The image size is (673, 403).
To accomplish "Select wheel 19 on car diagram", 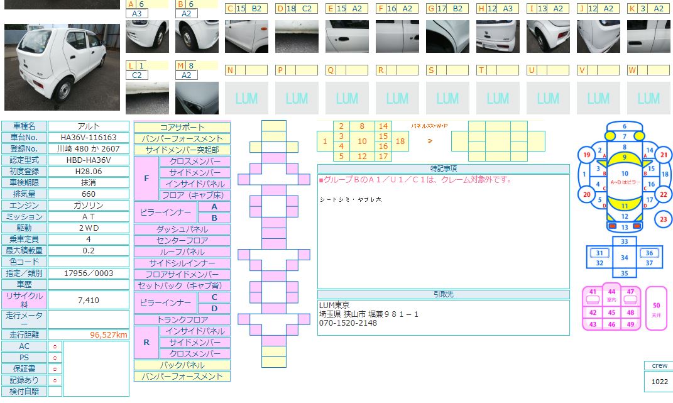I will [586, 155].
